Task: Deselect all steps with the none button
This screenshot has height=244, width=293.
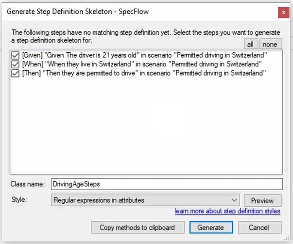Action: pos(271,44)
